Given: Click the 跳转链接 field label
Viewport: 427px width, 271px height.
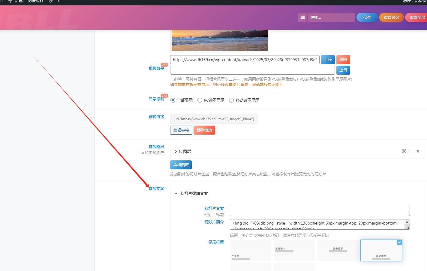Looking at the screenshot, I should [x=156, y=117].
